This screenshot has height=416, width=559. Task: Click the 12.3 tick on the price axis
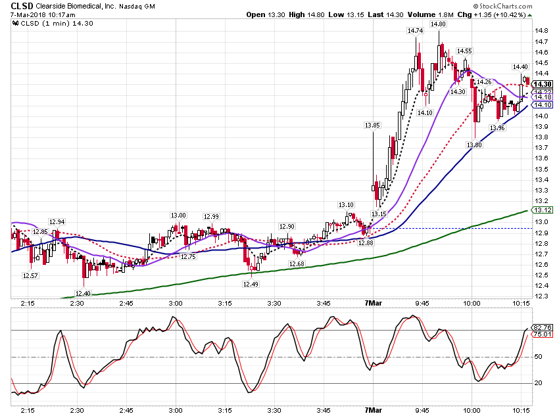(x=541, y=296)
